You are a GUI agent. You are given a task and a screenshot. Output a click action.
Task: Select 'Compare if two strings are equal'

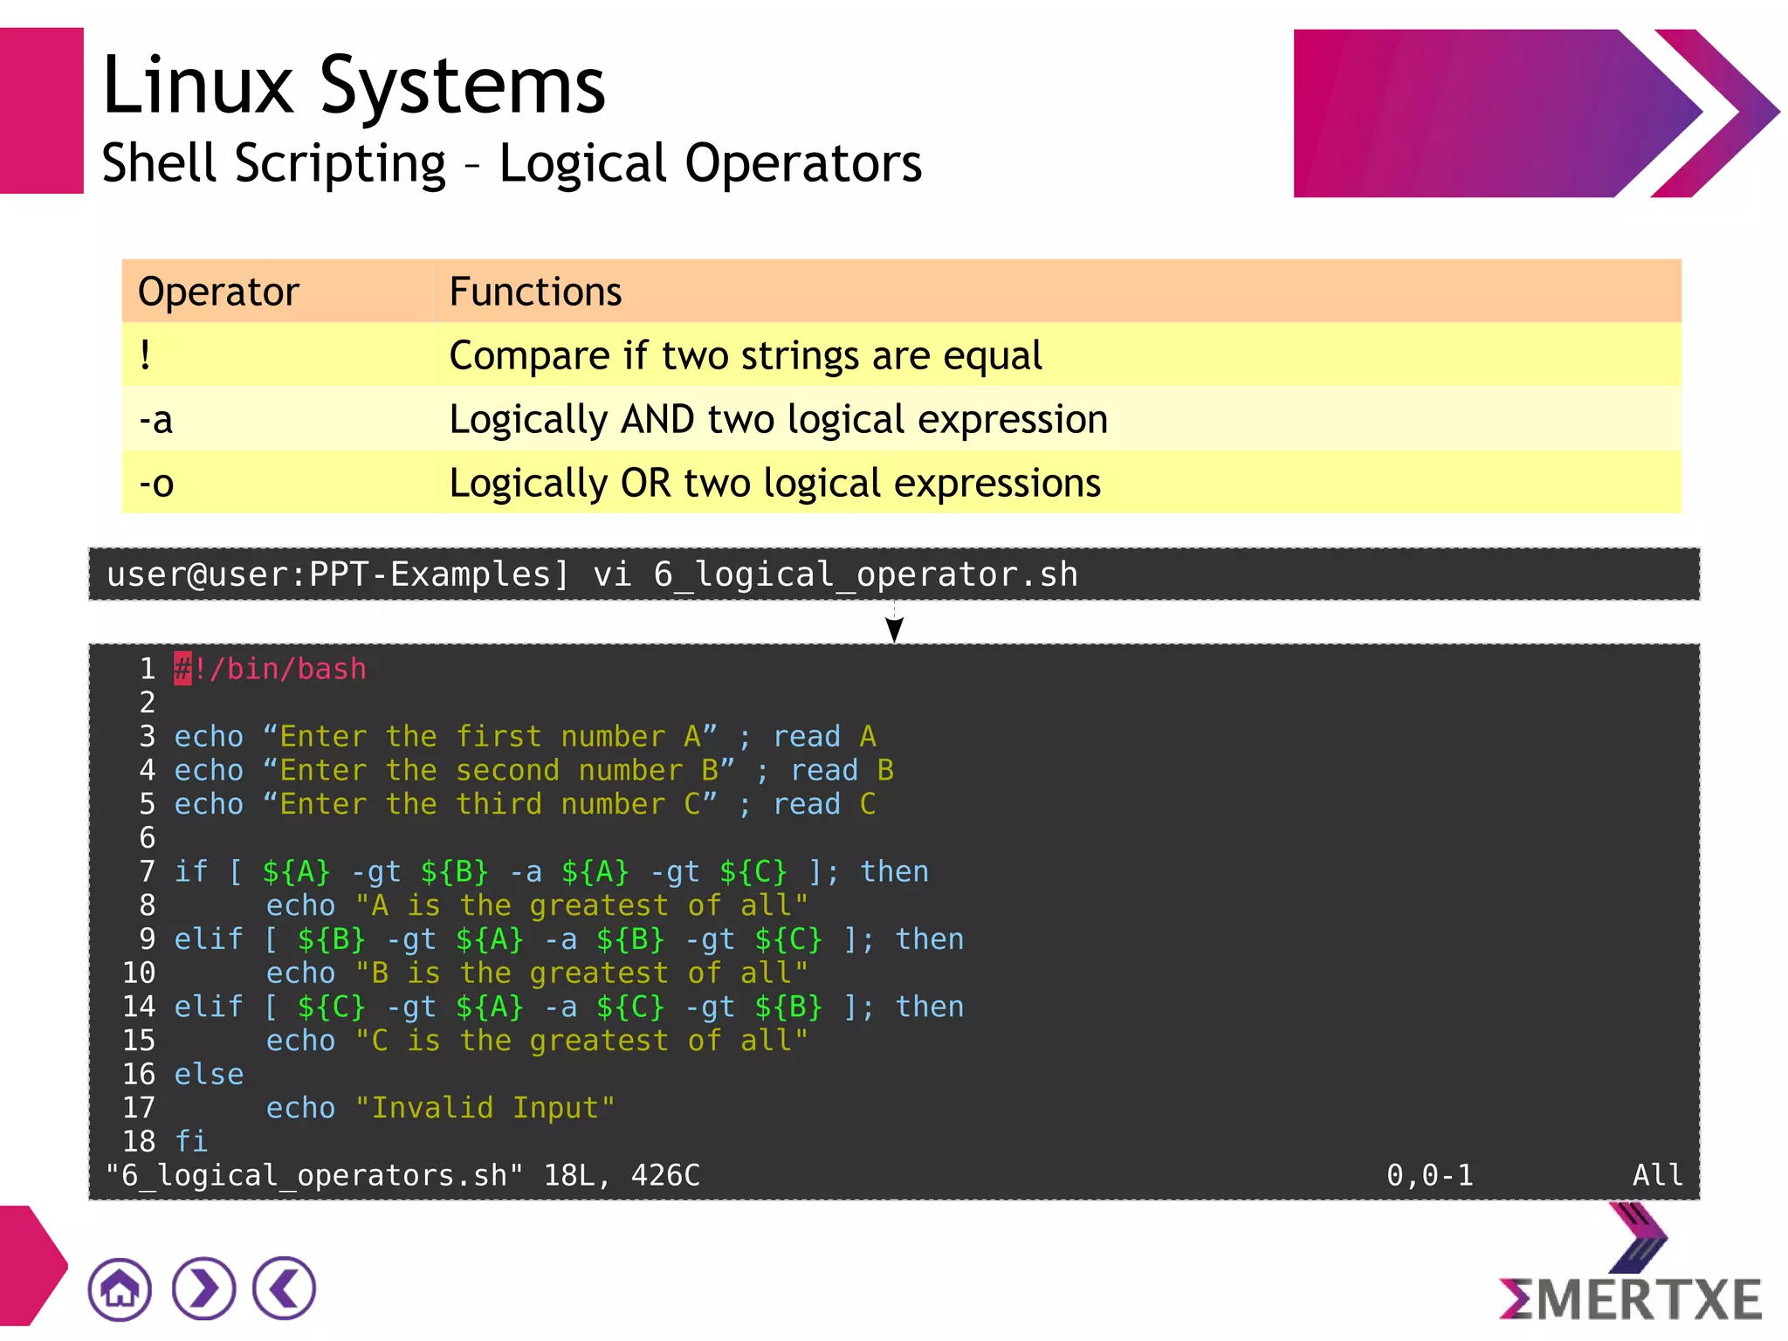(x=746, y=355)
